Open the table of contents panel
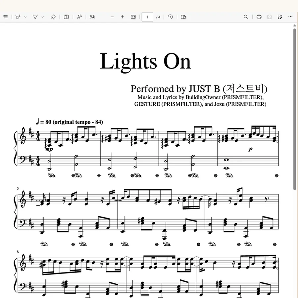This screenshot has height=298, width=298. click(x=6, y=17)
